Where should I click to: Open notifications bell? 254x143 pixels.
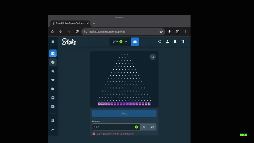[x=175, y=42]
